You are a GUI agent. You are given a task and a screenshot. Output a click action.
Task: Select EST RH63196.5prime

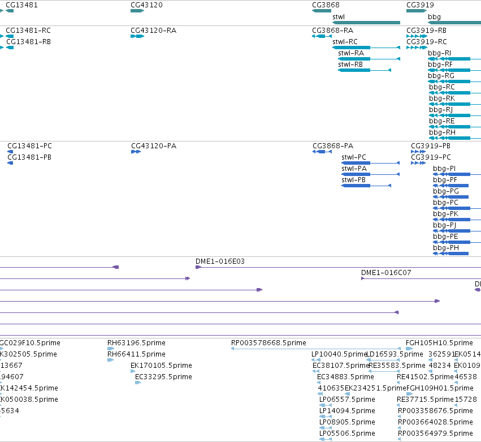click(x=136, y=343)
